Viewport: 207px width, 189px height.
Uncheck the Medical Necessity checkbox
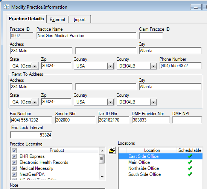click(x=14, y=168)
